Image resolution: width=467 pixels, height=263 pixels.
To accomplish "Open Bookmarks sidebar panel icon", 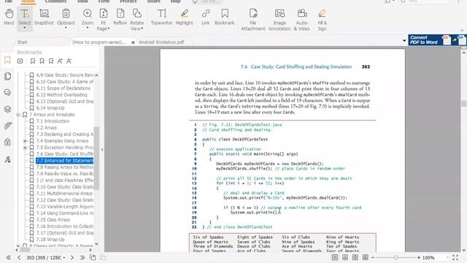I will [x=7, y=60].
